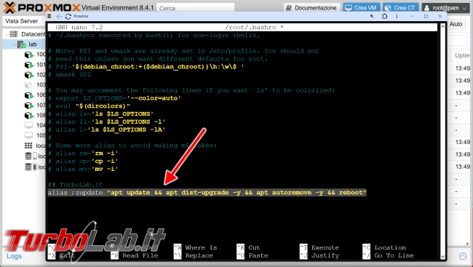
Task: Click the Read File nano shortcut
Action: [135, 255]
